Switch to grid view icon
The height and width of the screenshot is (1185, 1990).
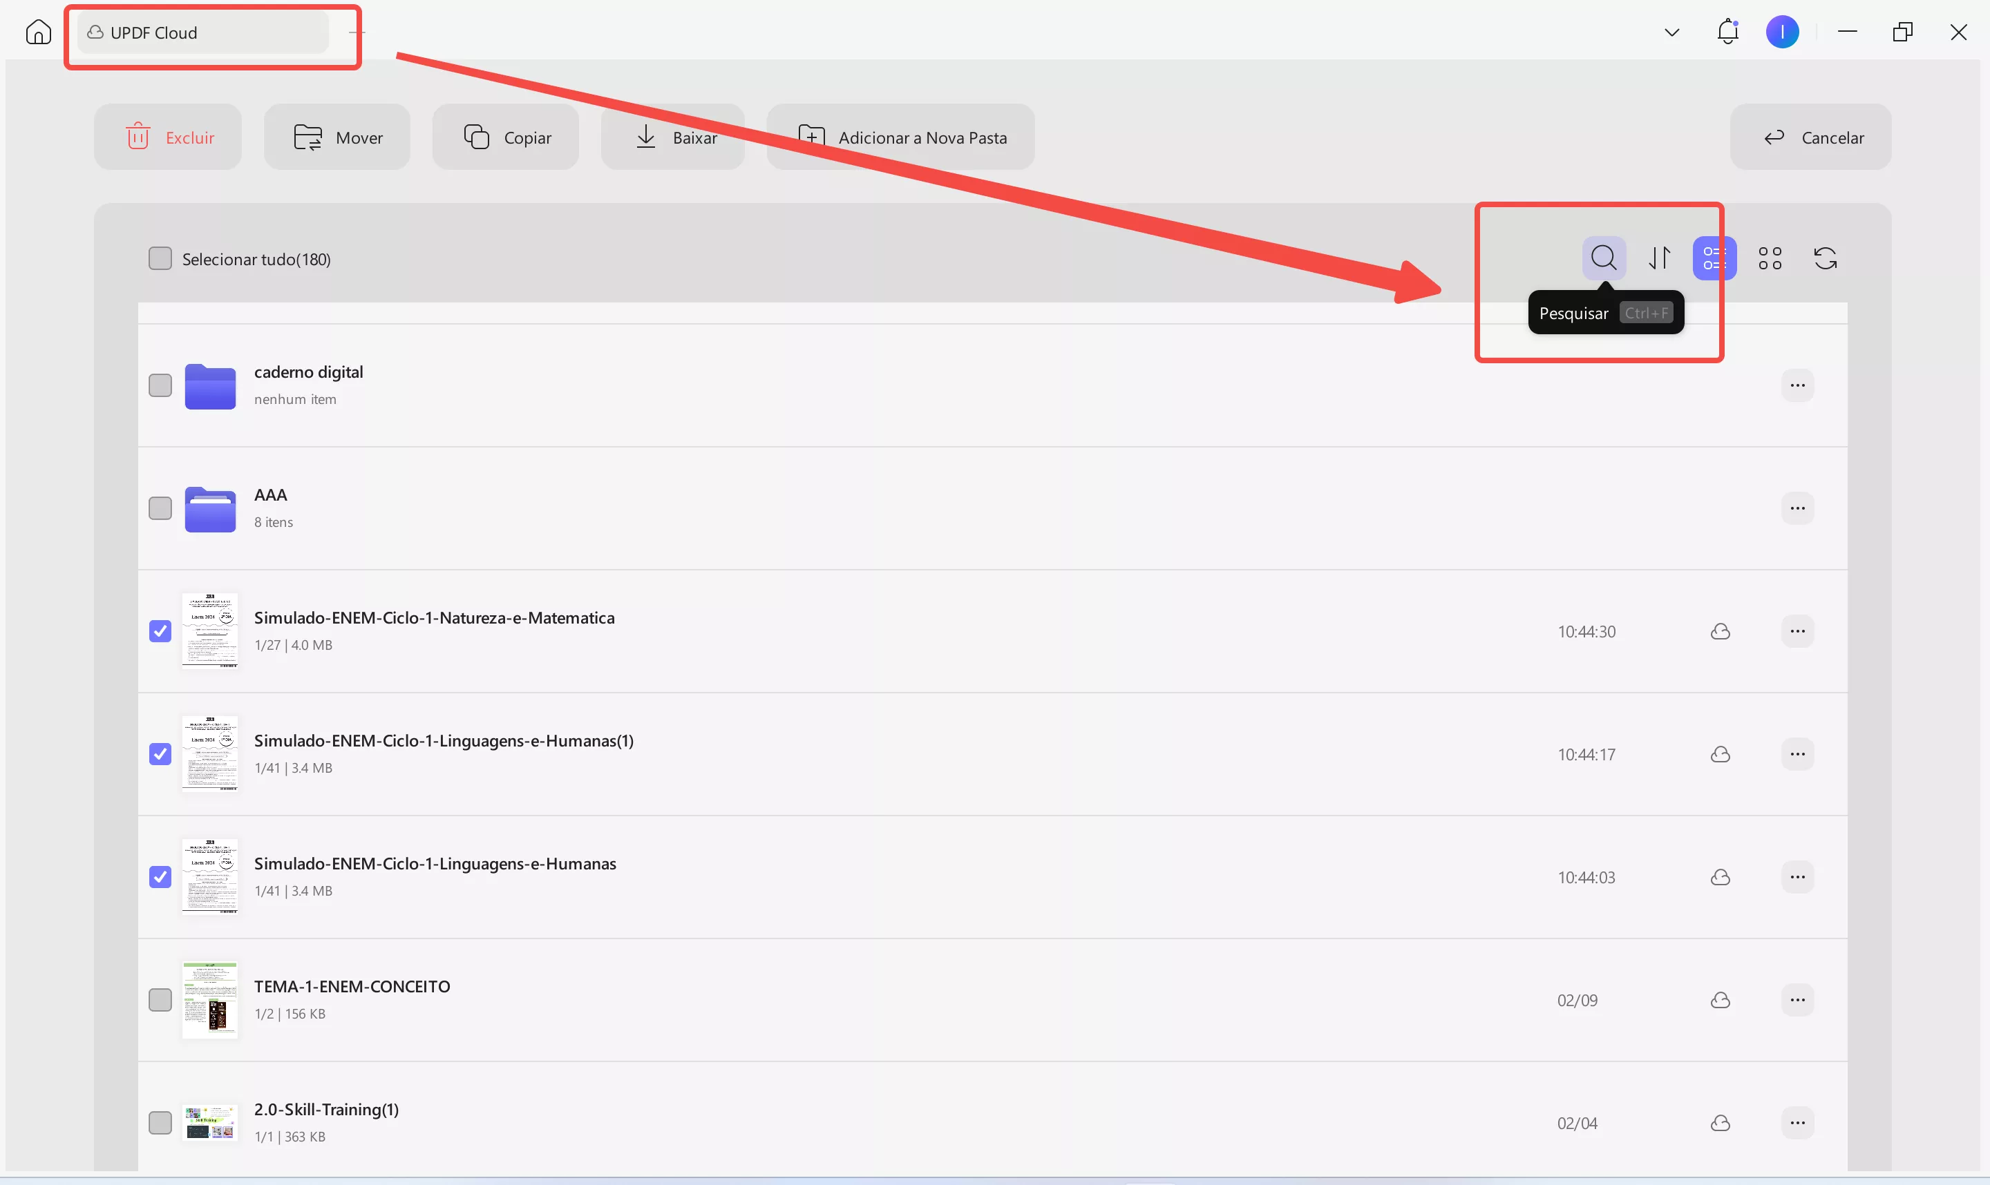pyautogui.click(x=1770, y=258)
